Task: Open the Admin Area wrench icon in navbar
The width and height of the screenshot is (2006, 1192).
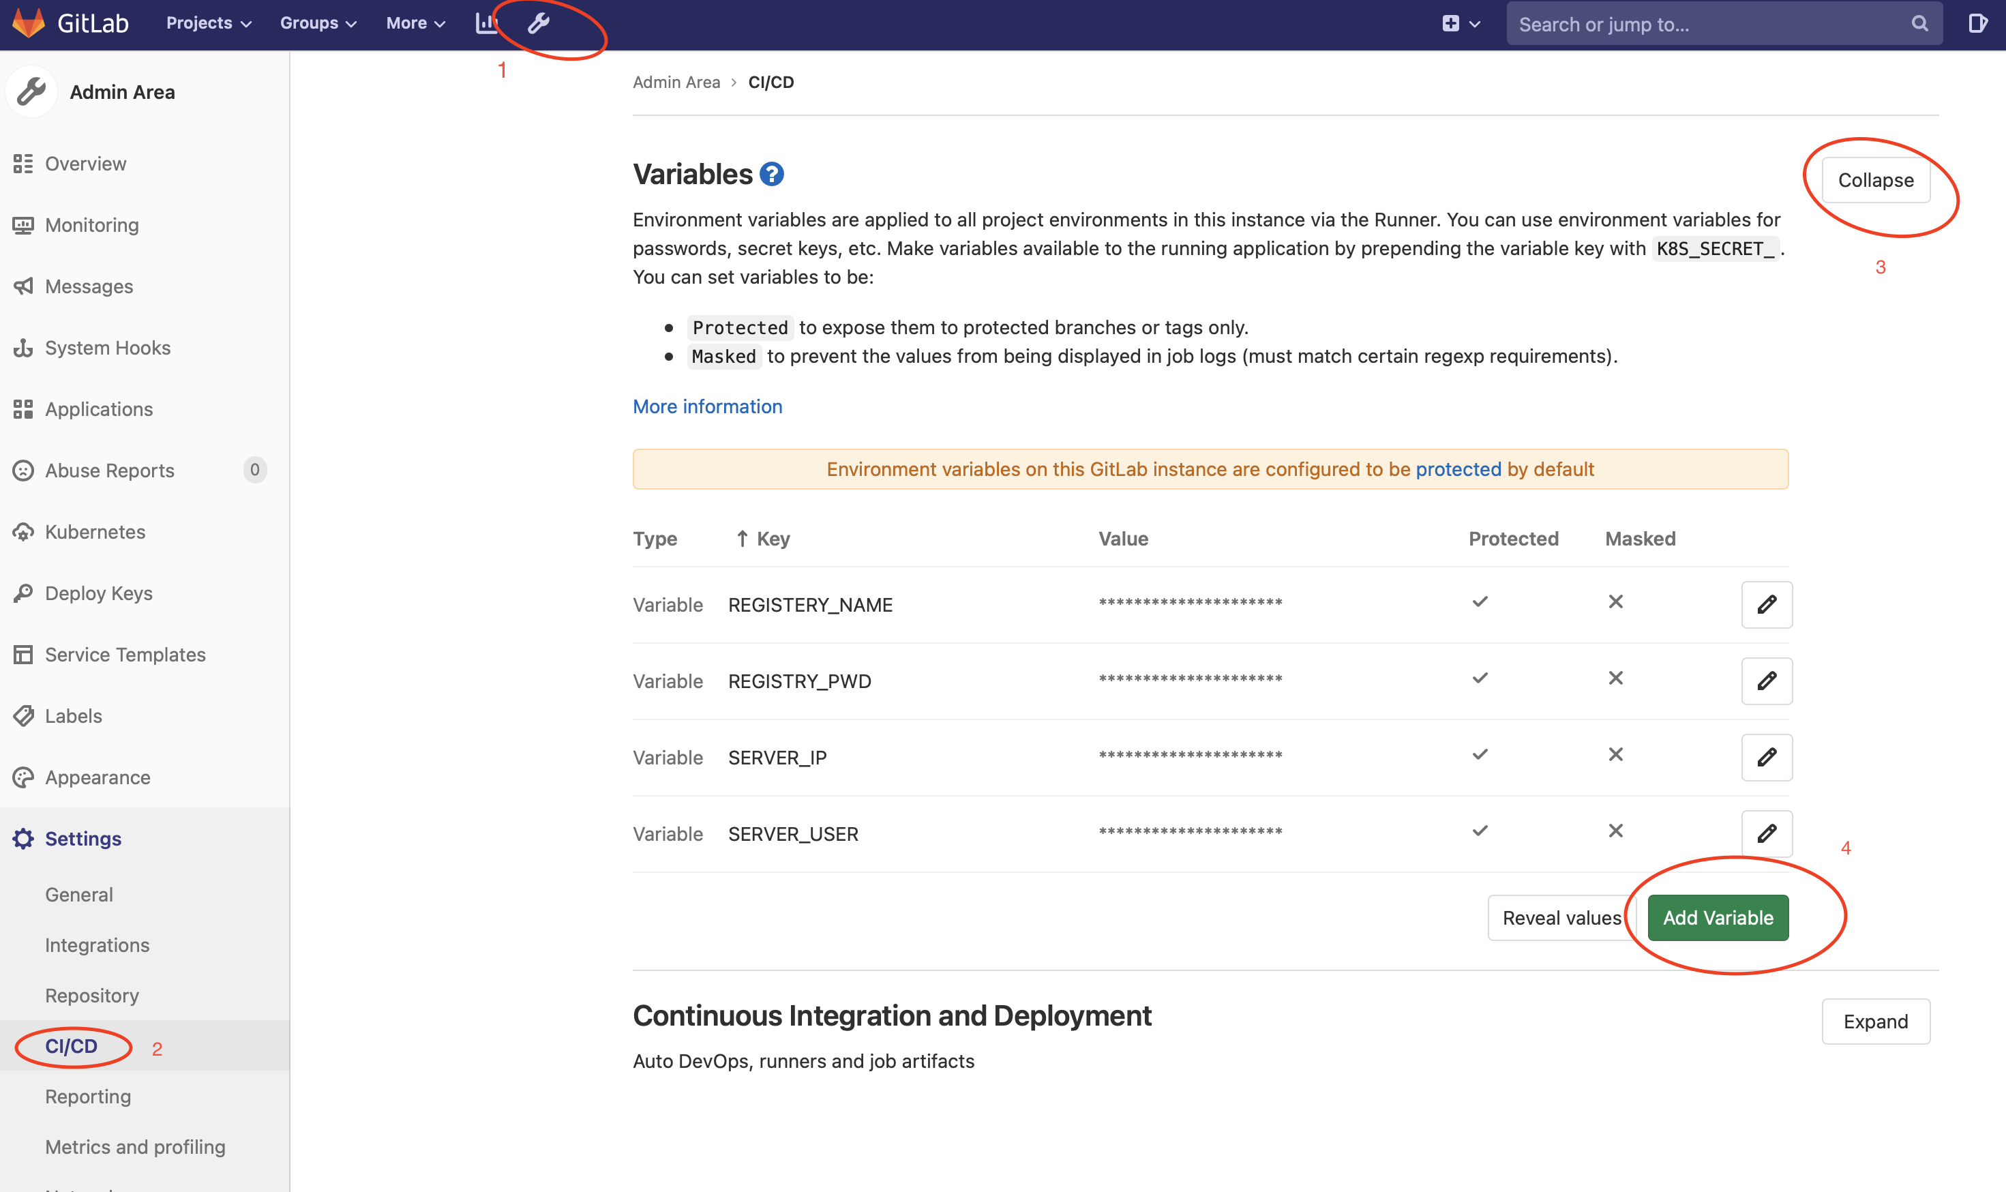Action: coord(538,23)
